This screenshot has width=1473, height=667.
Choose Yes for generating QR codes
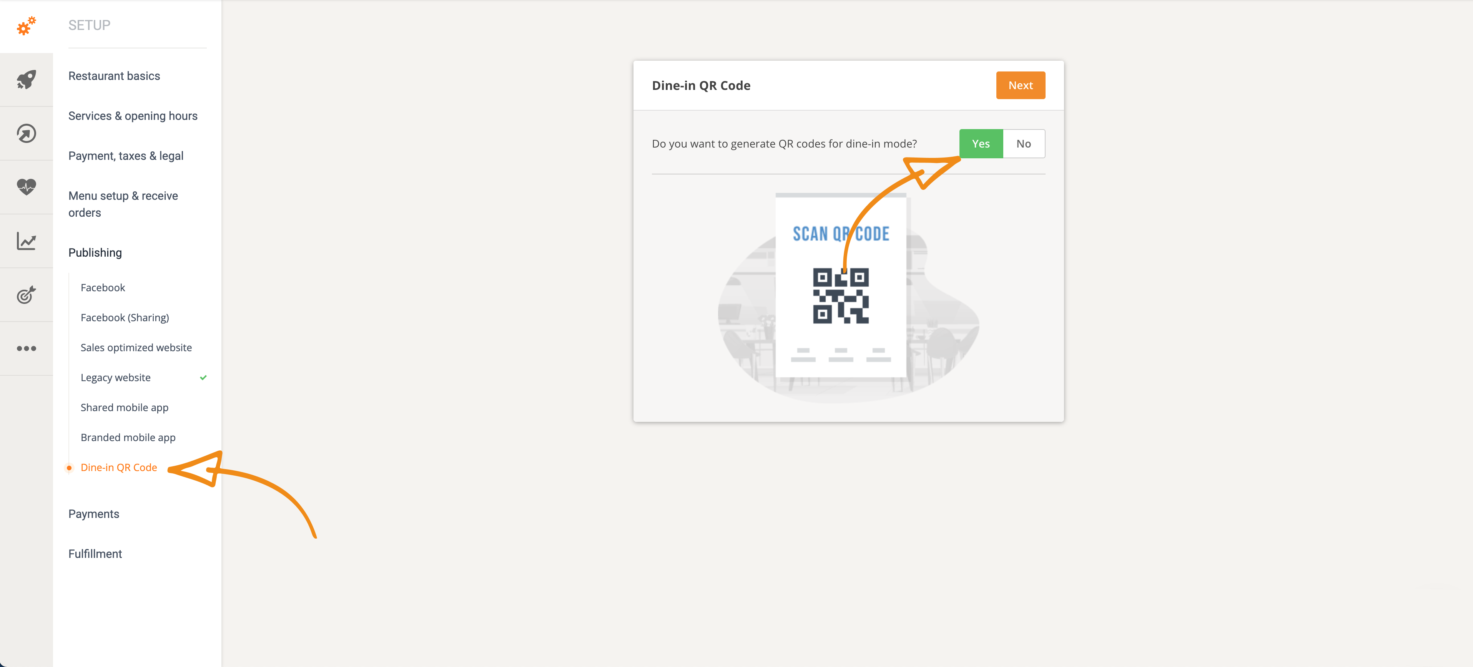coord(981,143)
